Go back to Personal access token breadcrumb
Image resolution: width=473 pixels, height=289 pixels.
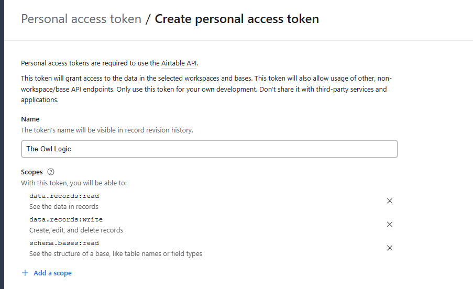(x=81, y=19)
